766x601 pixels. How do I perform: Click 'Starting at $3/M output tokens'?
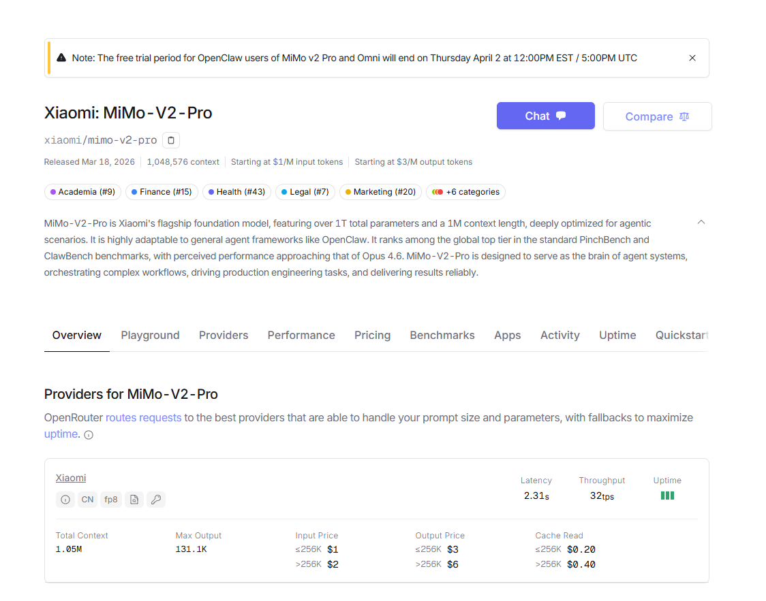click(x=413, y=162)
